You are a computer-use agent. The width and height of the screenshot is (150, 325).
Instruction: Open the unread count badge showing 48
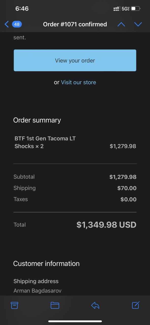(17, 24)
